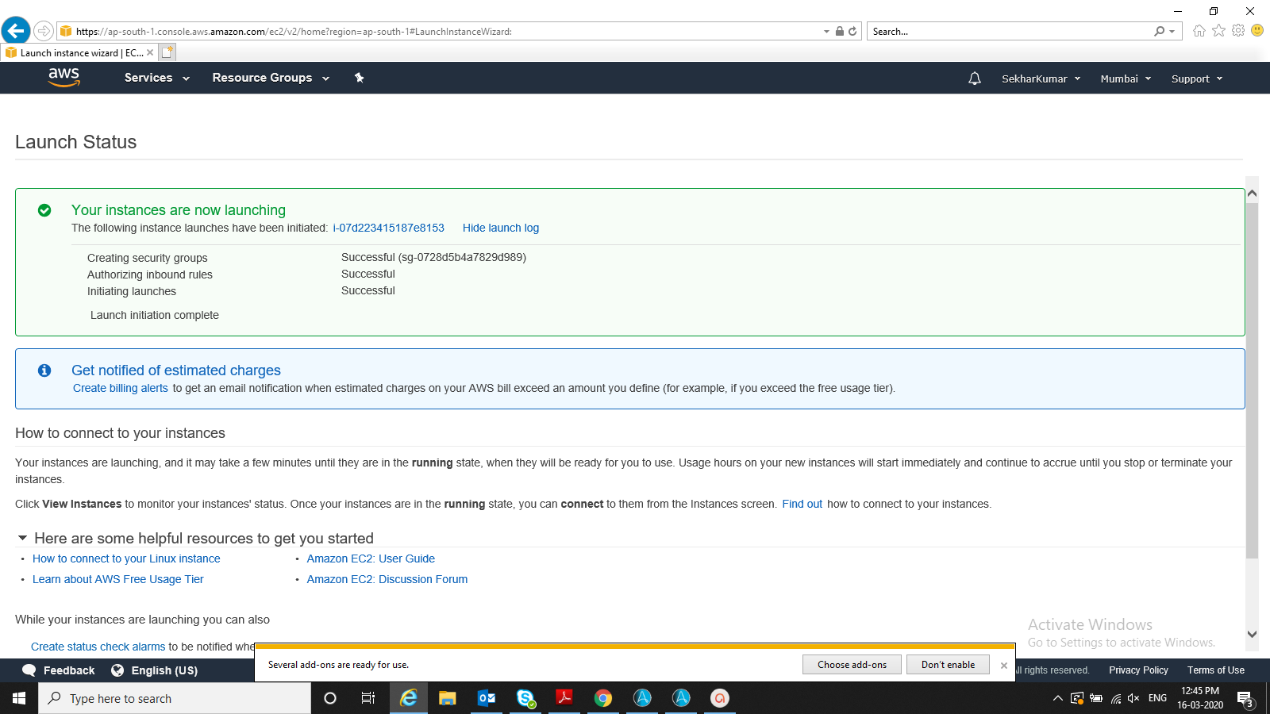Open File Explorer from the taskbar
This screenshot has width=1270, height=714.
pyautogui.click(x=448, y=698)
